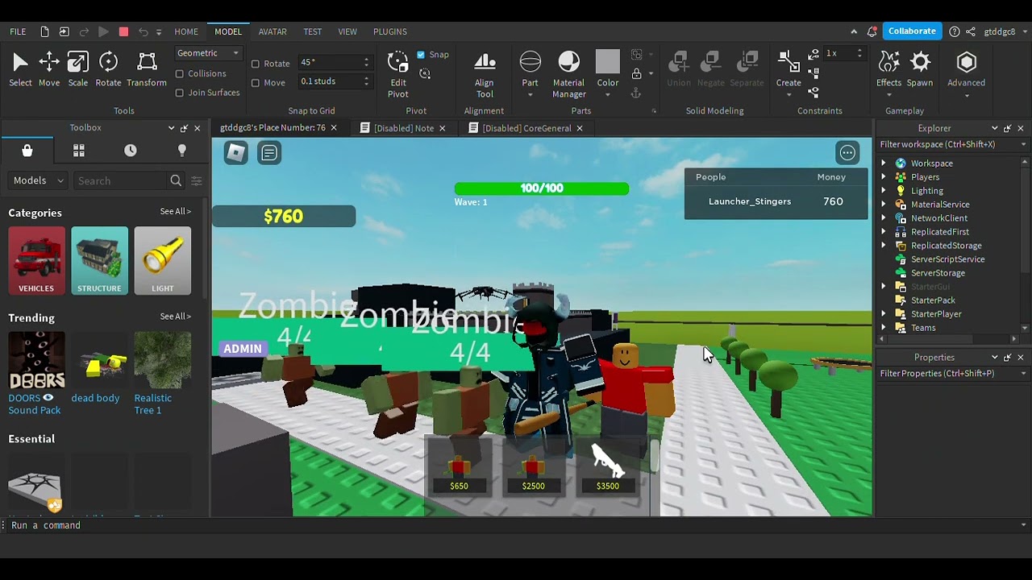
Task: Open the VEHICLES category thumbnail
Action: (36, 260)
